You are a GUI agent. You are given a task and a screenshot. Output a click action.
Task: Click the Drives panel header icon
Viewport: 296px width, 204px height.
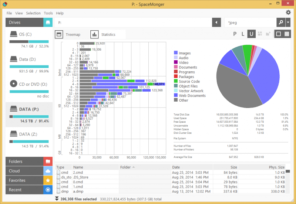pyautogui.click(x=48, y=23)
